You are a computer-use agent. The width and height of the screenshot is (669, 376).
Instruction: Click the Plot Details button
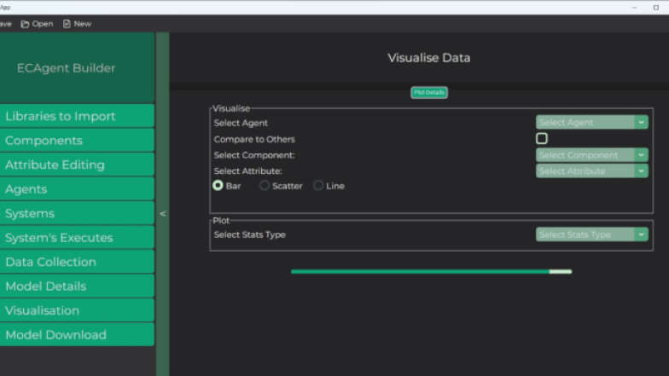coord(429,92)
